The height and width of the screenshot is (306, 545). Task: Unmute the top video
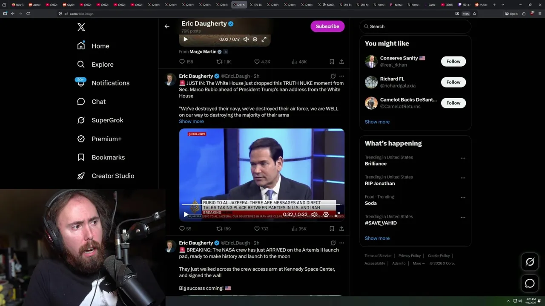[x=246, y=39]
